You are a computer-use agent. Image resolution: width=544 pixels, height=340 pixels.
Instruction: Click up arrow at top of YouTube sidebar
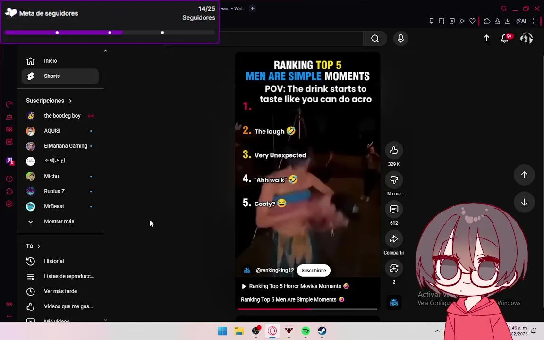[x=105, y=51]
